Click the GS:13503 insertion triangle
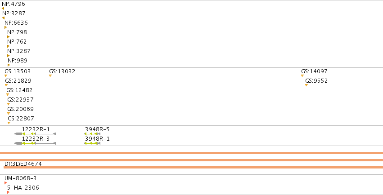Screen dimensions: 383x195 [6, 76]
